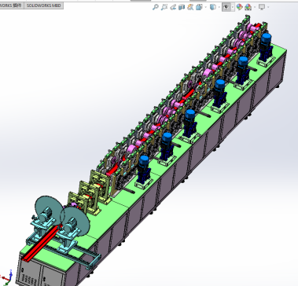Toggle the Hide/Show Items icon
The height and width of the screenshot is (286, 298).
click(x=226, y=7)
